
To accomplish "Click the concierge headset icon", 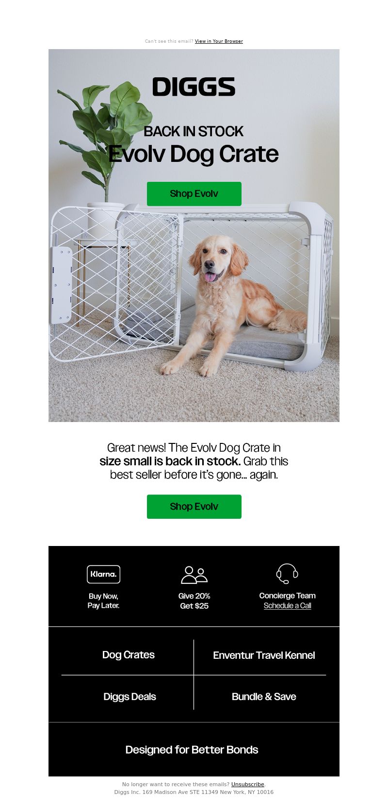I will coord(287,574).
